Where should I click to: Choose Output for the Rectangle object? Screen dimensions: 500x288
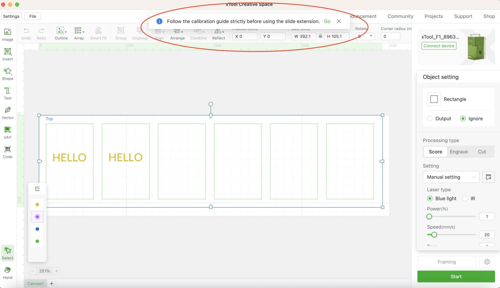(x=430, y=118)
